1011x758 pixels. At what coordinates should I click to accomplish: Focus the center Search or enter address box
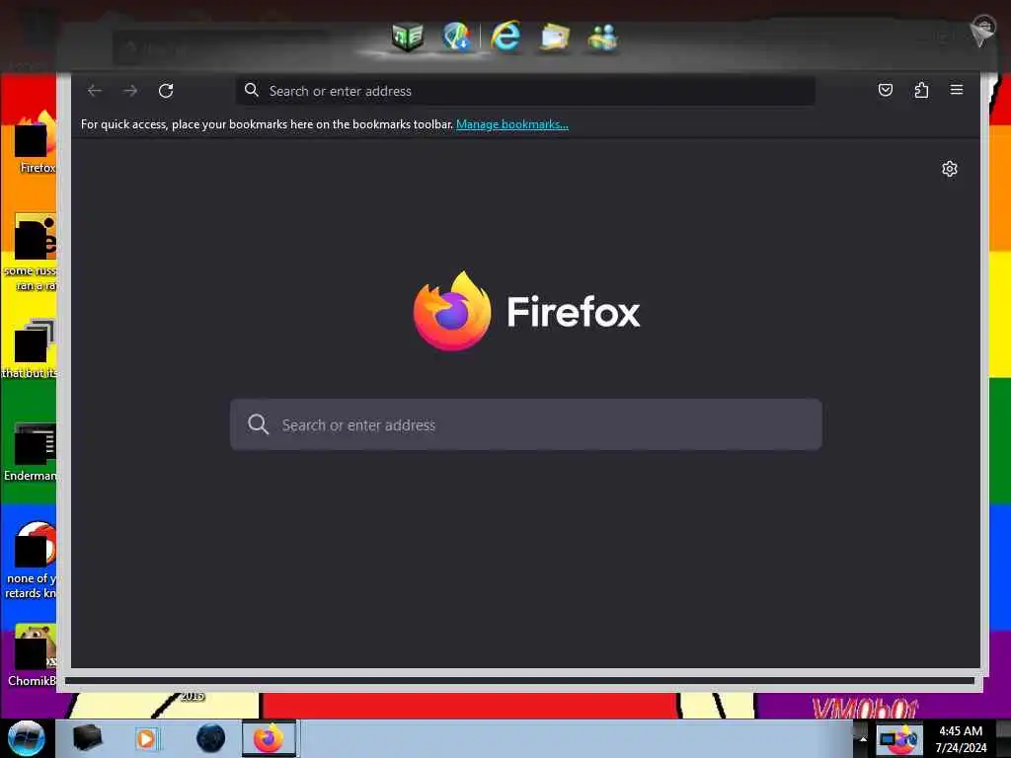click(x=525, y=424)
